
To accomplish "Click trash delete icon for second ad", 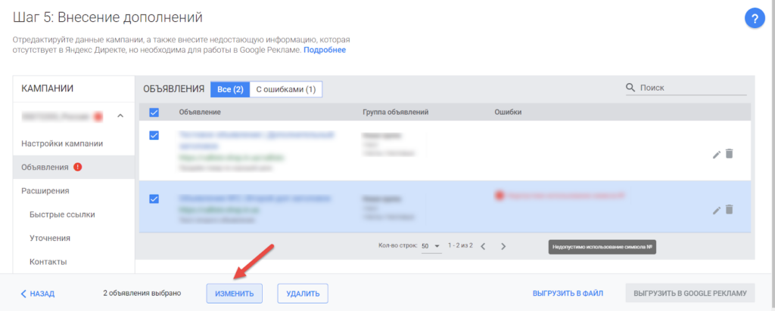I will coord(730,210).
